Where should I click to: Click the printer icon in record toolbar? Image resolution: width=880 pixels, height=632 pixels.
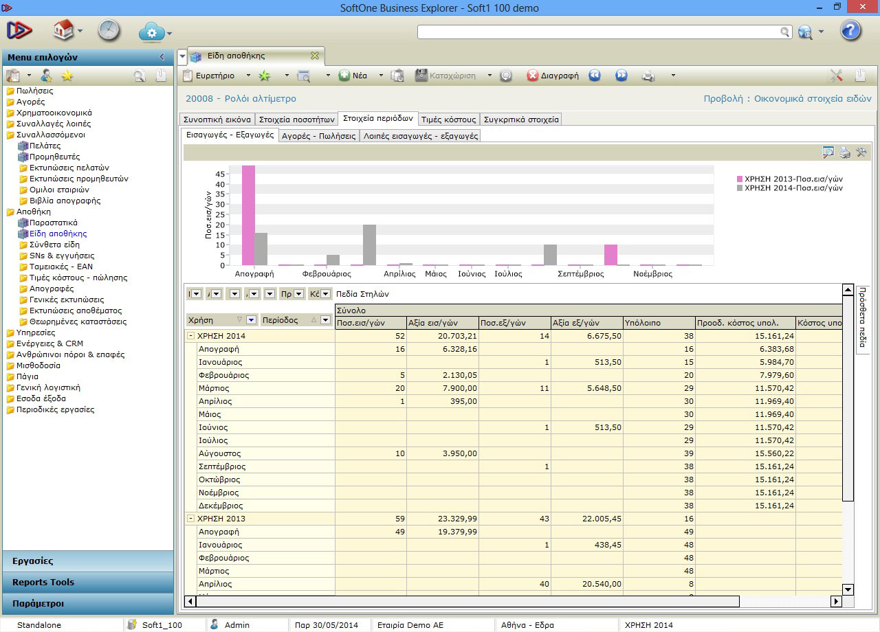pos(648,76)
